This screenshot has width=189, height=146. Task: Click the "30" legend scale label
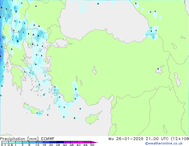65,145
